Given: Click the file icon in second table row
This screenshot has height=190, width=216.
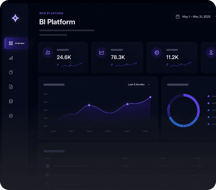Looking at the screenshot, I should tap(47, 175).
